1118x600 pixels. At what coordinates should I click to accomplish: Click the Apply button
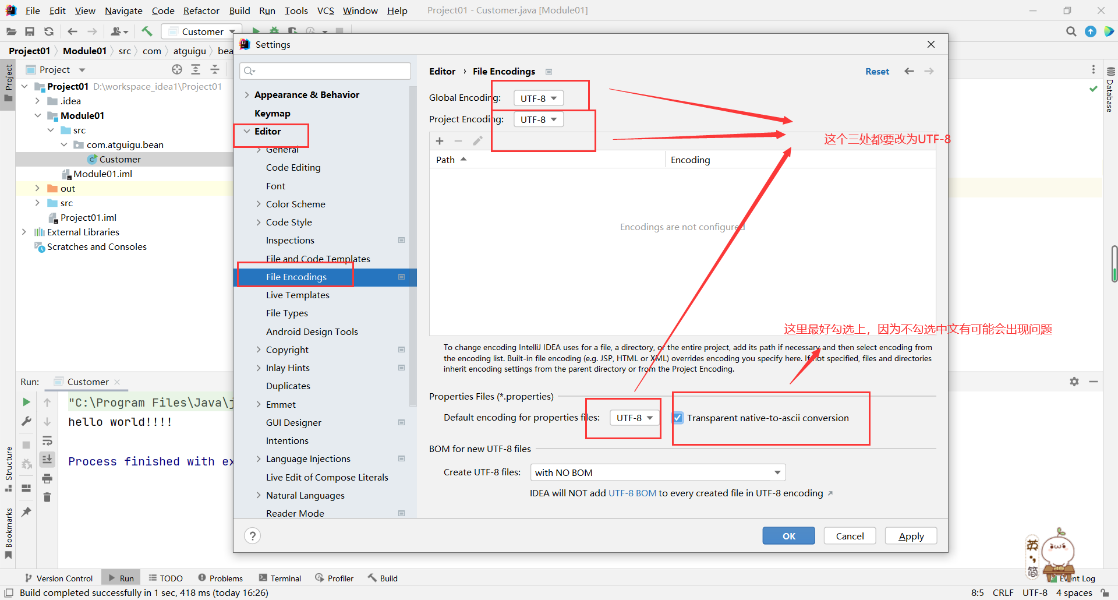tap(910, 535)
